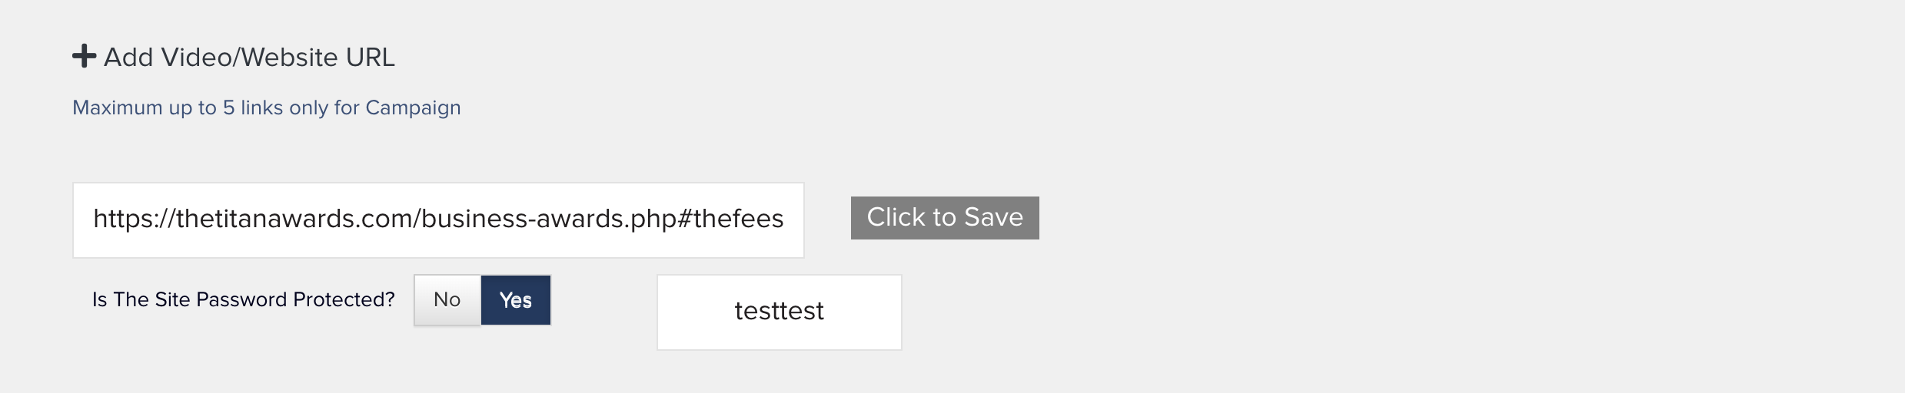This screenshot has height=393, width=1905.
Task: Turn off site password protection with No
Action: click(x=447, y=300)
